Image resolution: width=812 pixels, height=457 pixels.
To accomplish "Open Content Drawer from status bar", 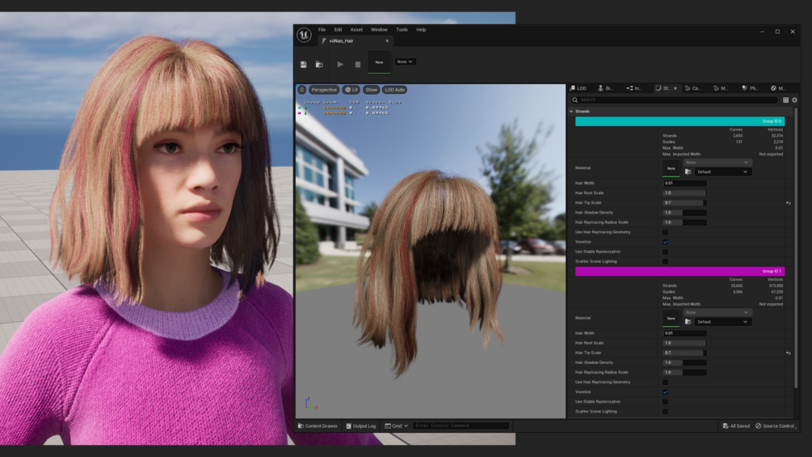I will tap(318, 426).
